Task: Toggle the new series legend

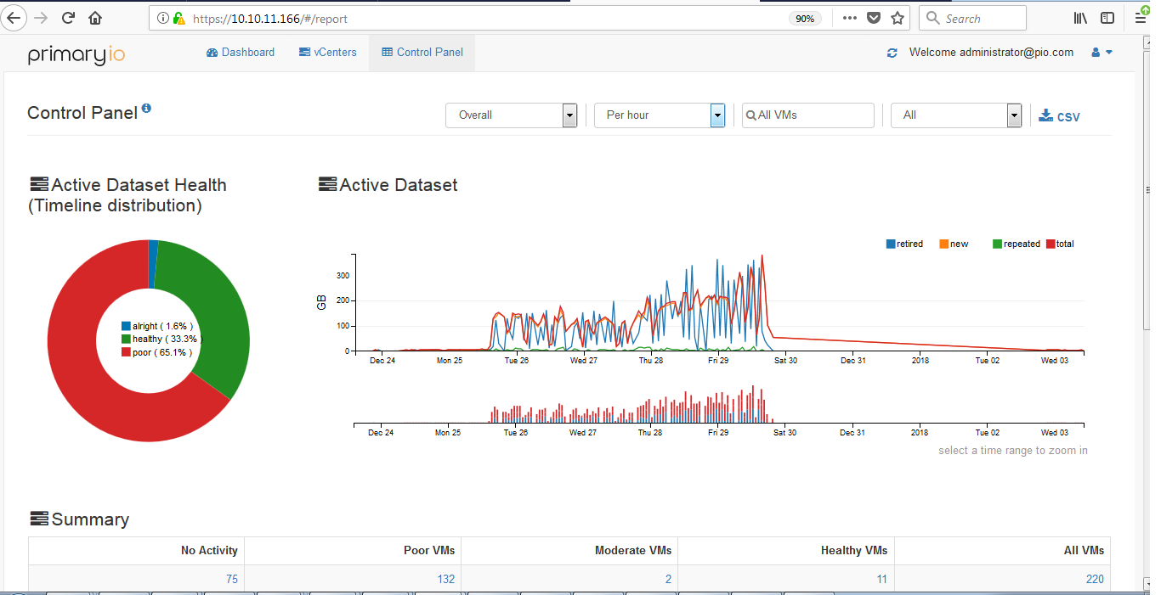Action: pos(954,244)
